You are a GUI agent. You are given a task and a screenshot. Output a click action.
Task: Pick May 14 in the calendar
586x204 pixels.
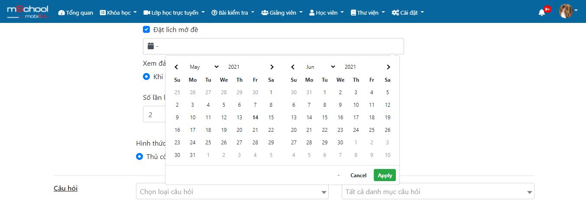(255, 117)
